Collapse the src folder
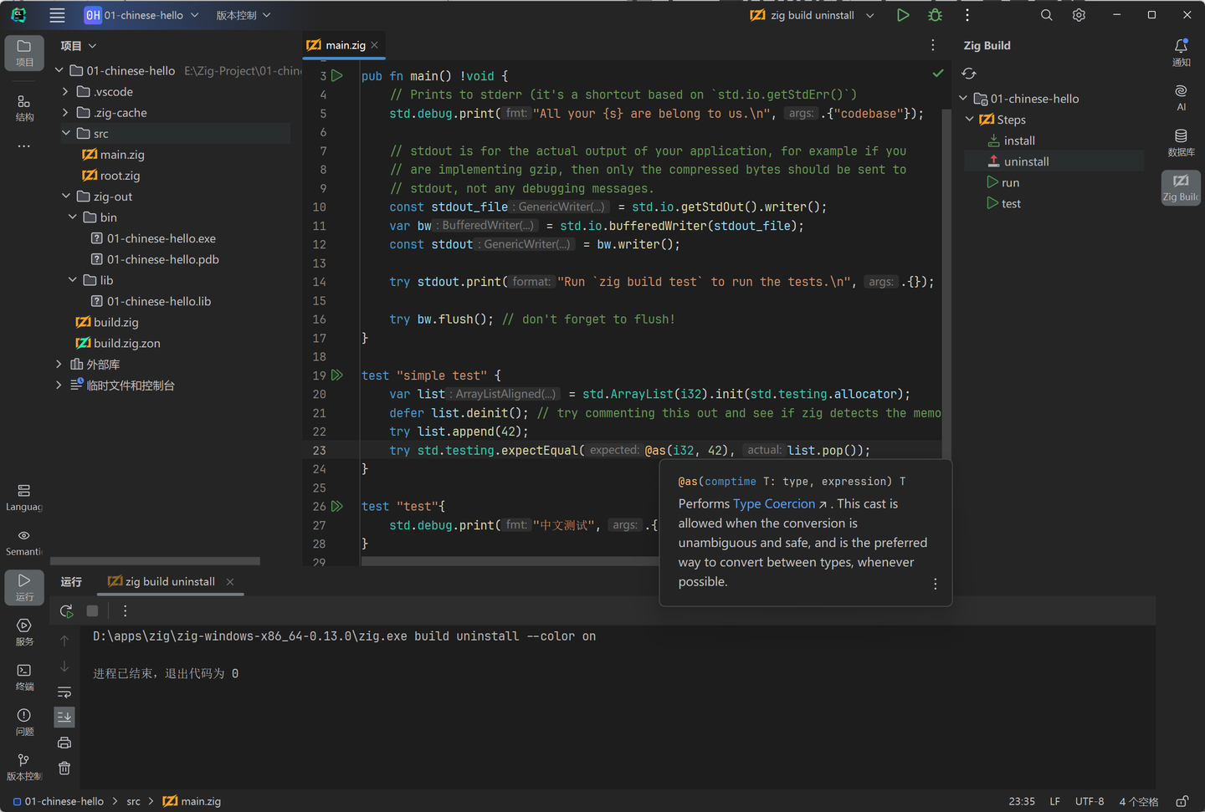This screenshot has height=812, width=1205. [66, 134]
